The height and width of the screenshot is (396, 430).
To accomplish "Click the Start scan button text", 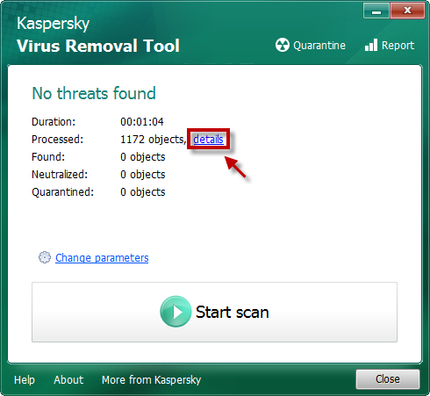I will point(232,312).
